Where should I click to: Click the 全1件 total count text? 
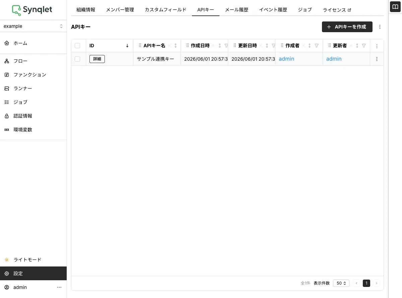click(x=306, y=283)
